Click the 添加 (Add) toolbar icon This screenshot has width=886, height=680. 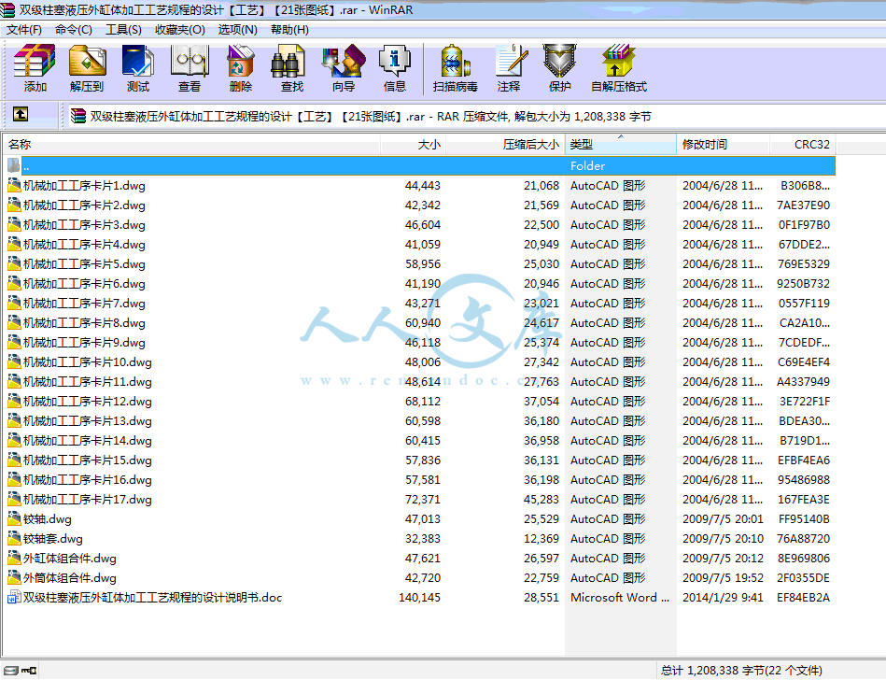(35, 67)
